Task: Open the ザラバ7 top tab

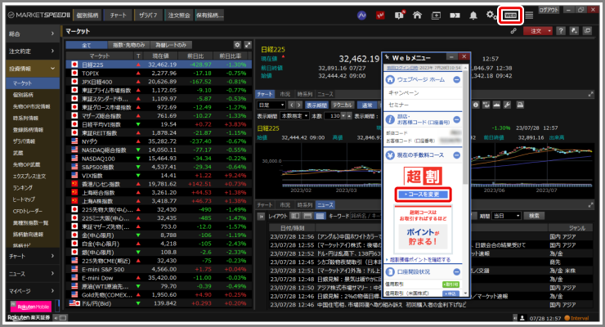Action: click(148, 16)
